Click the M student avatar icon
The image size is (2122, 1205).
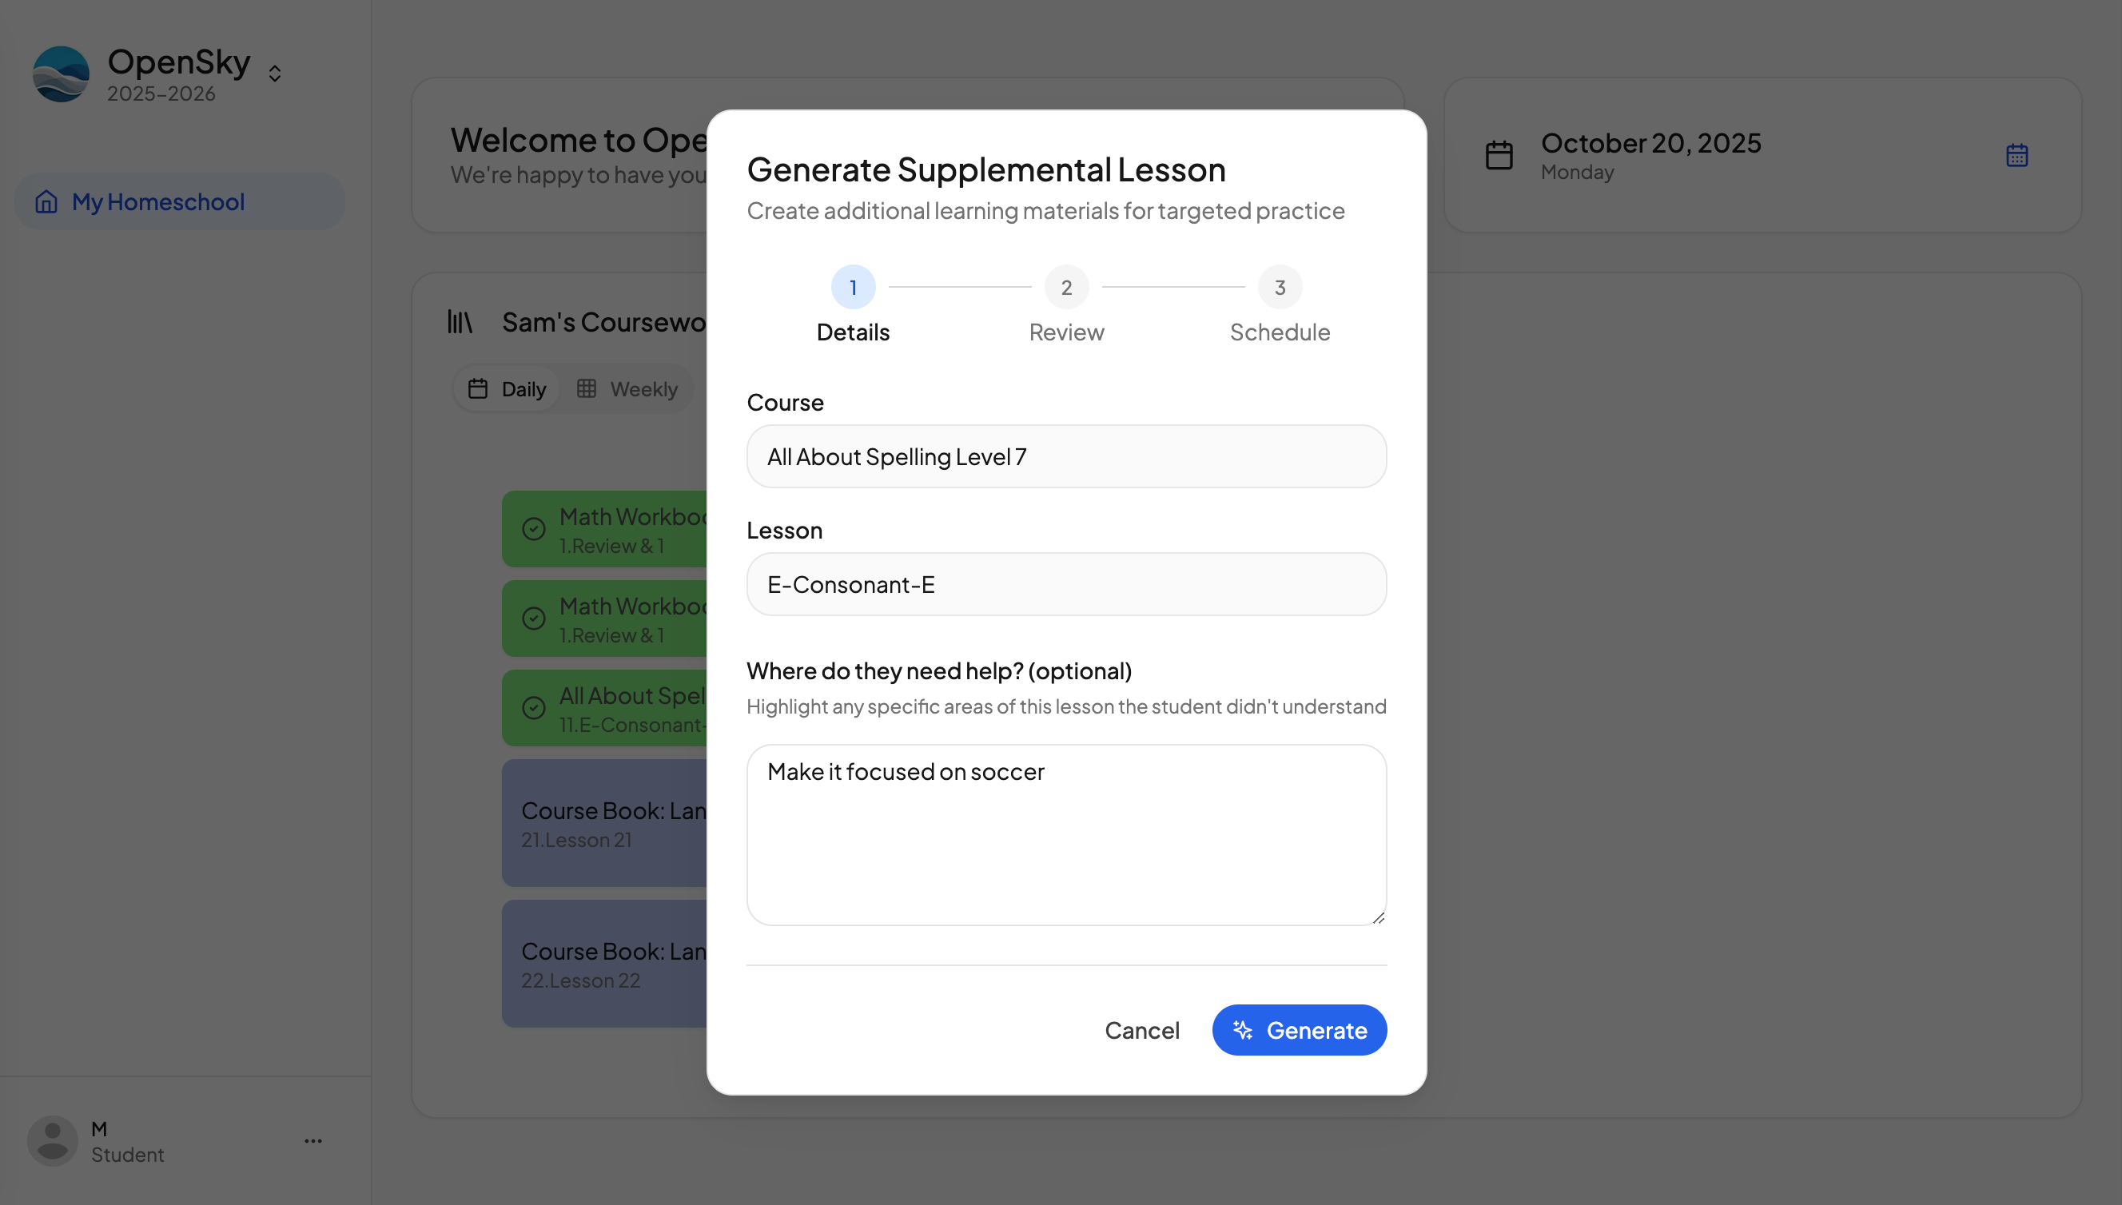[x=52, y=1141]
